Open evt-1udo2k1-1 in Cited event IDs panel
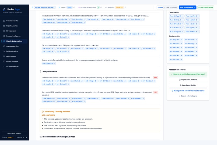This screenshot has width=217, height=145. (x=176, y=56)
